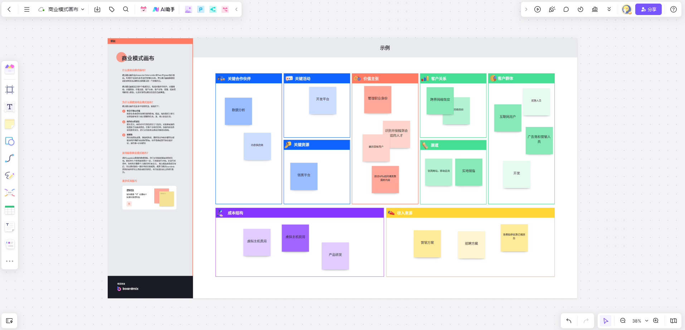Select the sticky note tool
The width and height of the screenshot is (685, 330).
point(10,124)
